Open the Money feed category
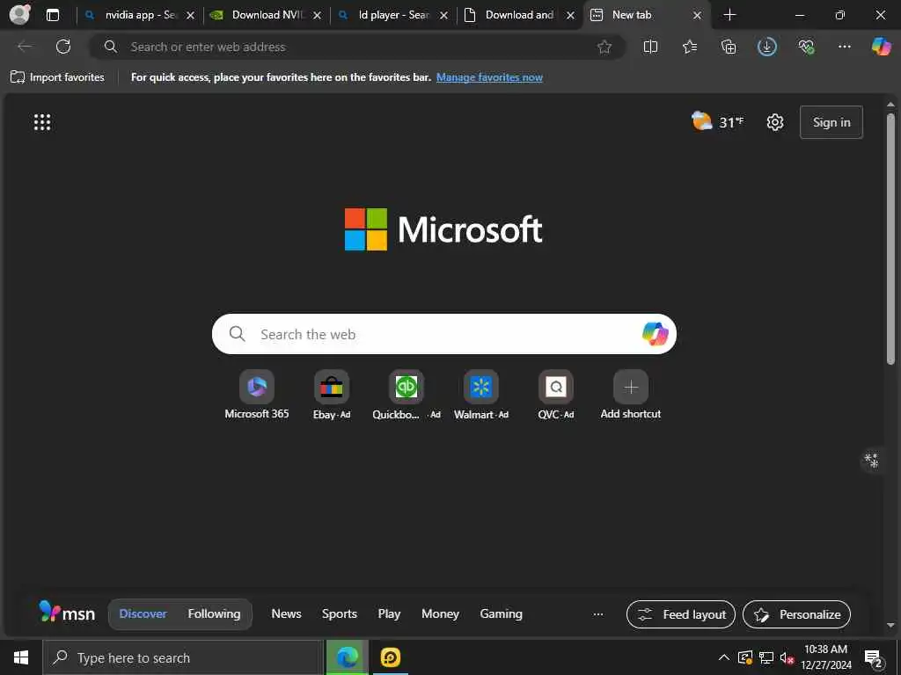Viewport: 901px width, 675px height. pyautogui.click(x=440, y=613)
